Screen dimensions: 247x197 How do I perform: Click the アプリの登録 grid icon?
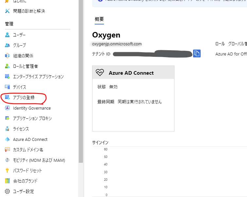[7, 98]
